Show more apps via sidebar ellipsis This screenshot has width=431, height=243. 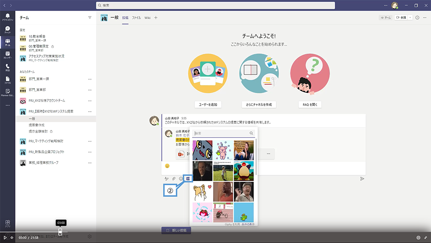pos(7,105)
